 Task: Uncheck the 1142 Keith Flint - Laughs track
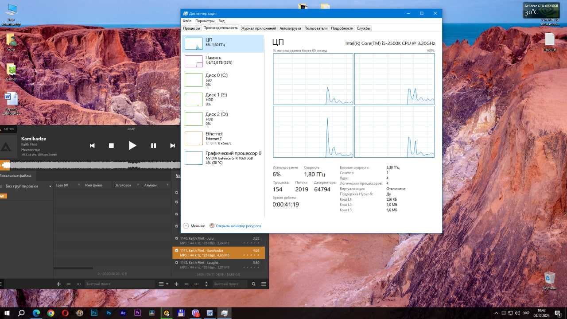pyautogui.click(x=177, y=262)
